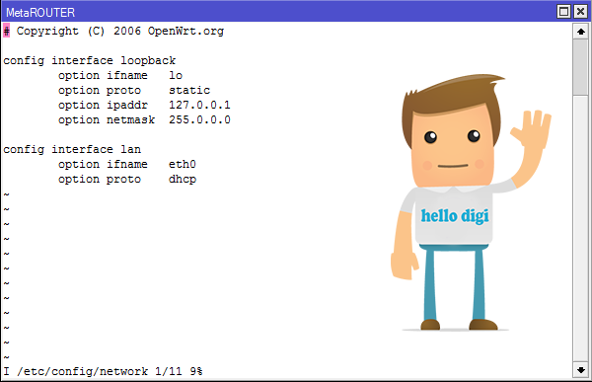Click the MetaROUTER title text
This screenshot has height=382, width=592.
[40, 13]
